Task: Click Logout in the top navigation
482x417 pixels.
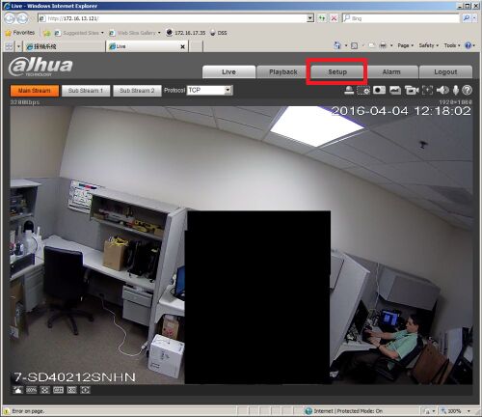Action: (x=445, y=71)
